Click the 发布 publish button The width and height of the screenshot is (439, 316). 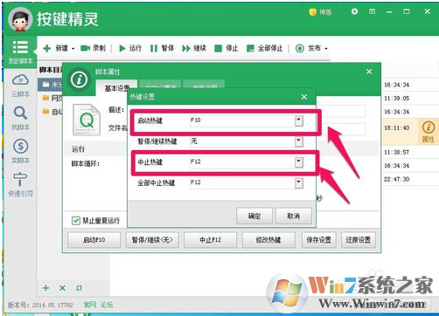308,48
